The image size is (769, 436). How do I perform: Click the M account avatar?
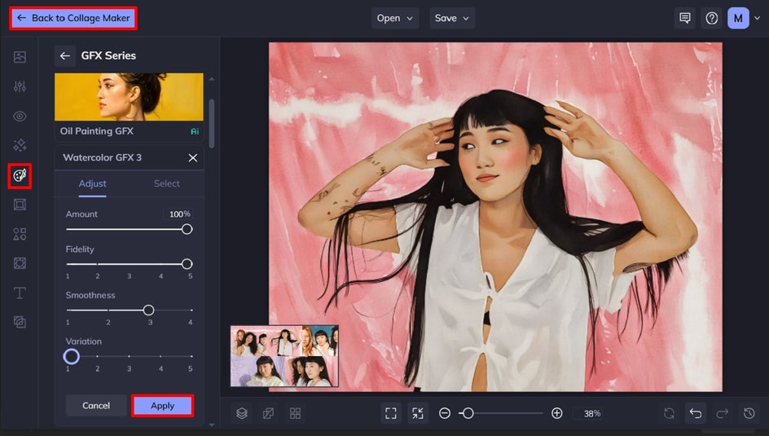[738, 18]
